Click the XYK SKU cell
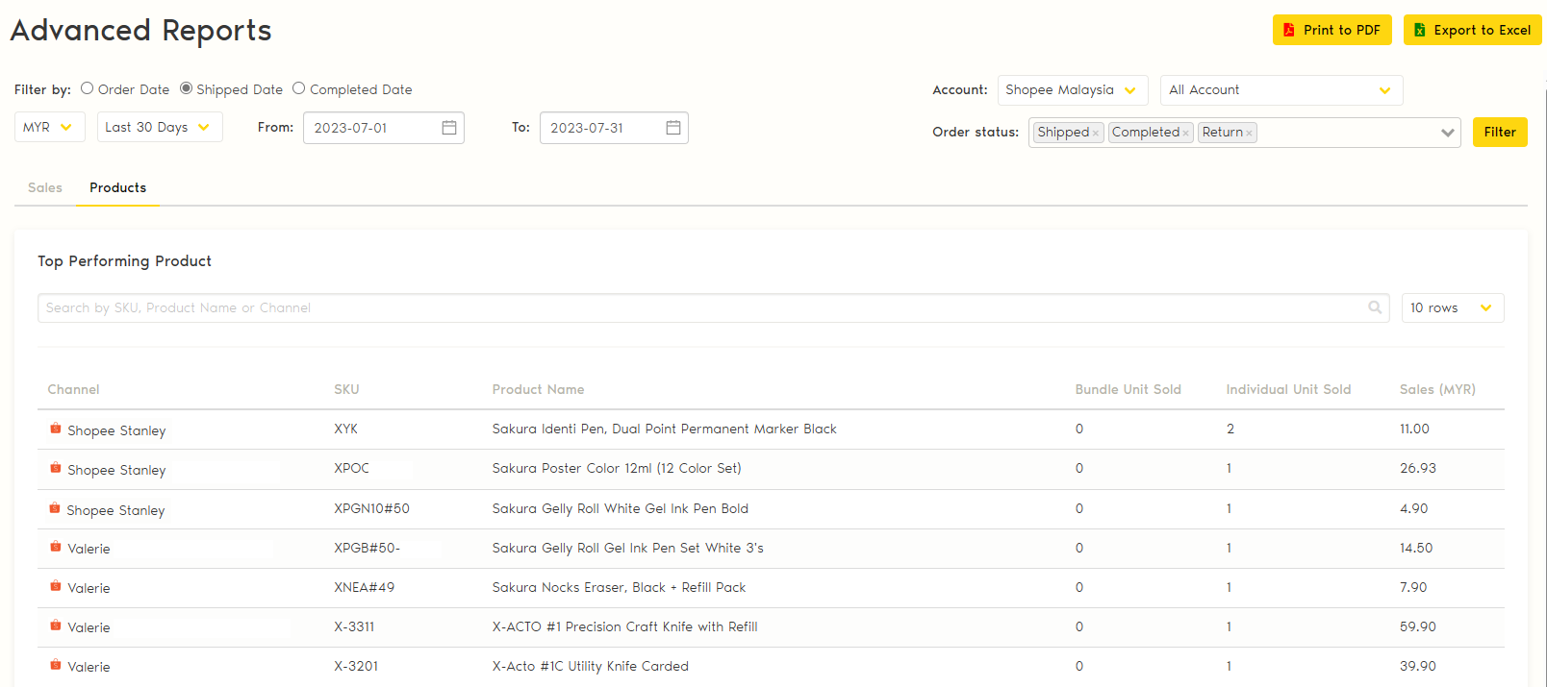Viewport: 1547px width, 687px height. [x=345, y=429]
